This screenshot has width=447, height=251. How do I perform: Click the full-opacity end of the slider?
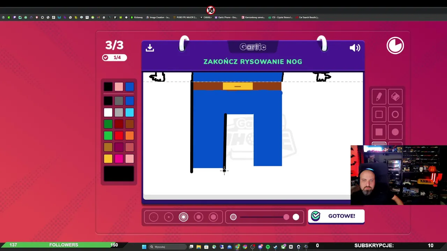click(x=296, y=217)
